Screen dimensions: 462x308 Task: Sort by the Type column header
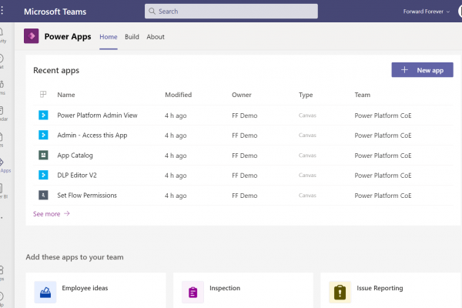tap(306, 95)
